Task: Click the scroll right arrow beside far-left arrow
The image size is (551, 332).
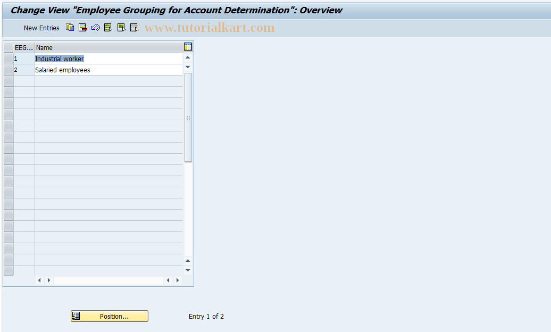Action: (49, 280)
